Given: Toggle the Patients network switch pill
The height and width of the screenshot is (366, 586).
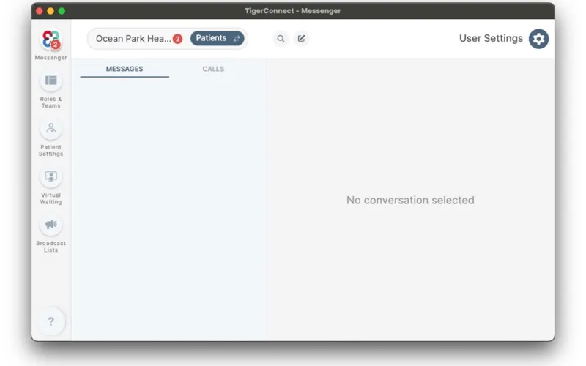Looking at the screenshot, I should point(217,39).
